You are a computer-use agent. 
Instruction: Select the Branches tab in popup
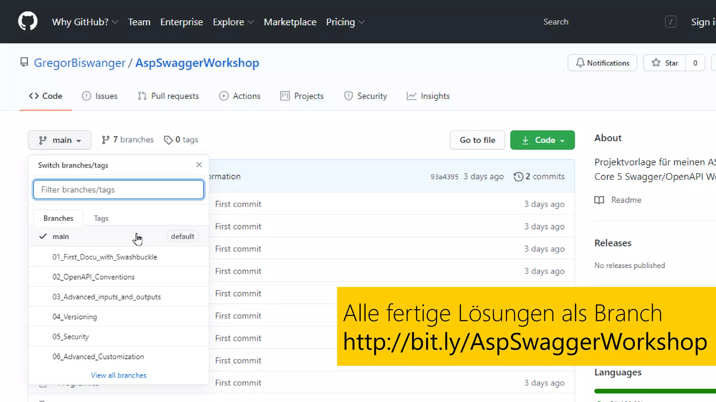(58, 218)
